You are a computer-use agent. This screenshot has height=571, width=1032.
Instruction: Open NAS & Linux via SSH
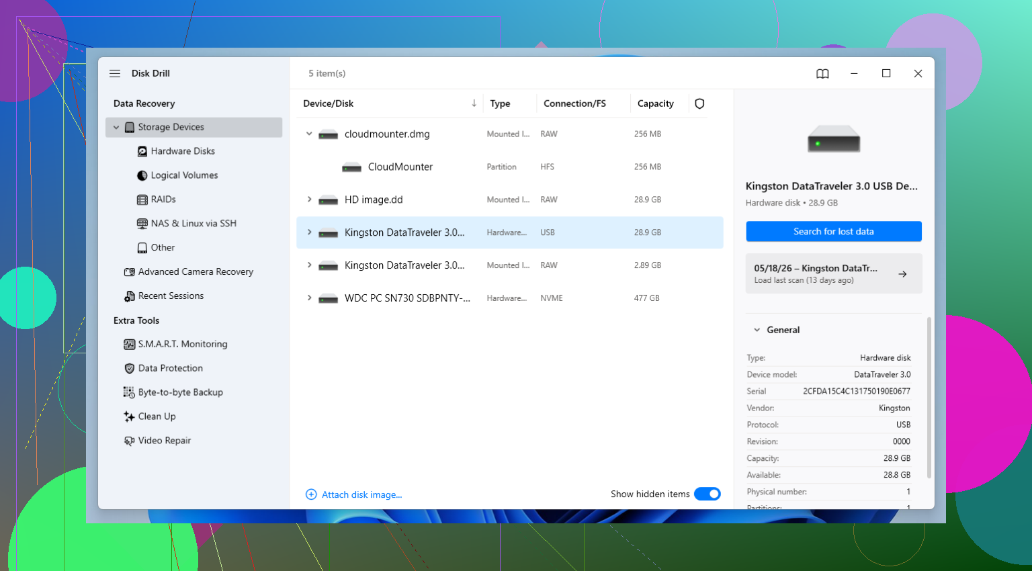pos(193,224)
